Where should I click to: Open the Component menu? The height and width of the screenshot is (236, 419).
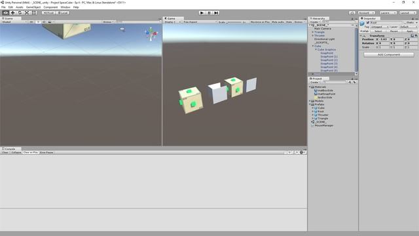(50, 7)
